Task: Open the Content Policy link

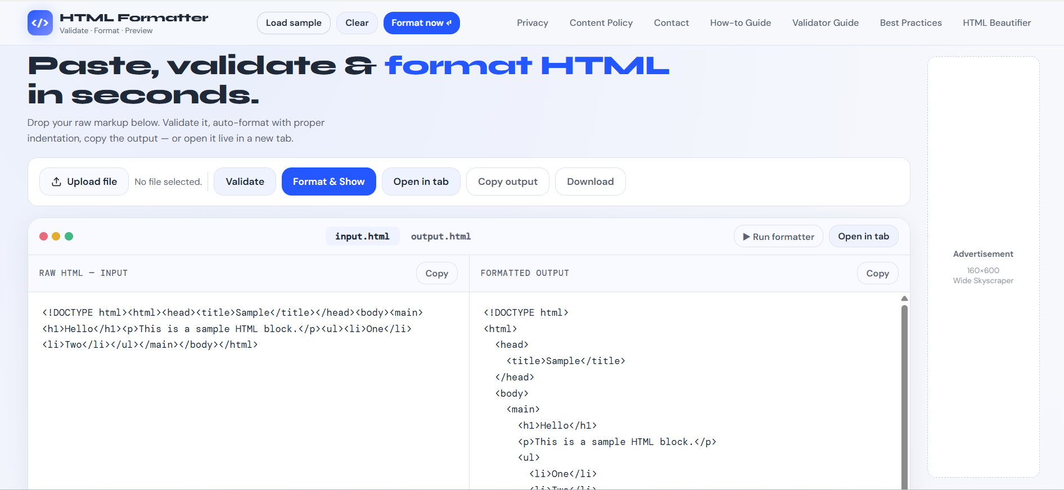Action: [x=601, y=23]
